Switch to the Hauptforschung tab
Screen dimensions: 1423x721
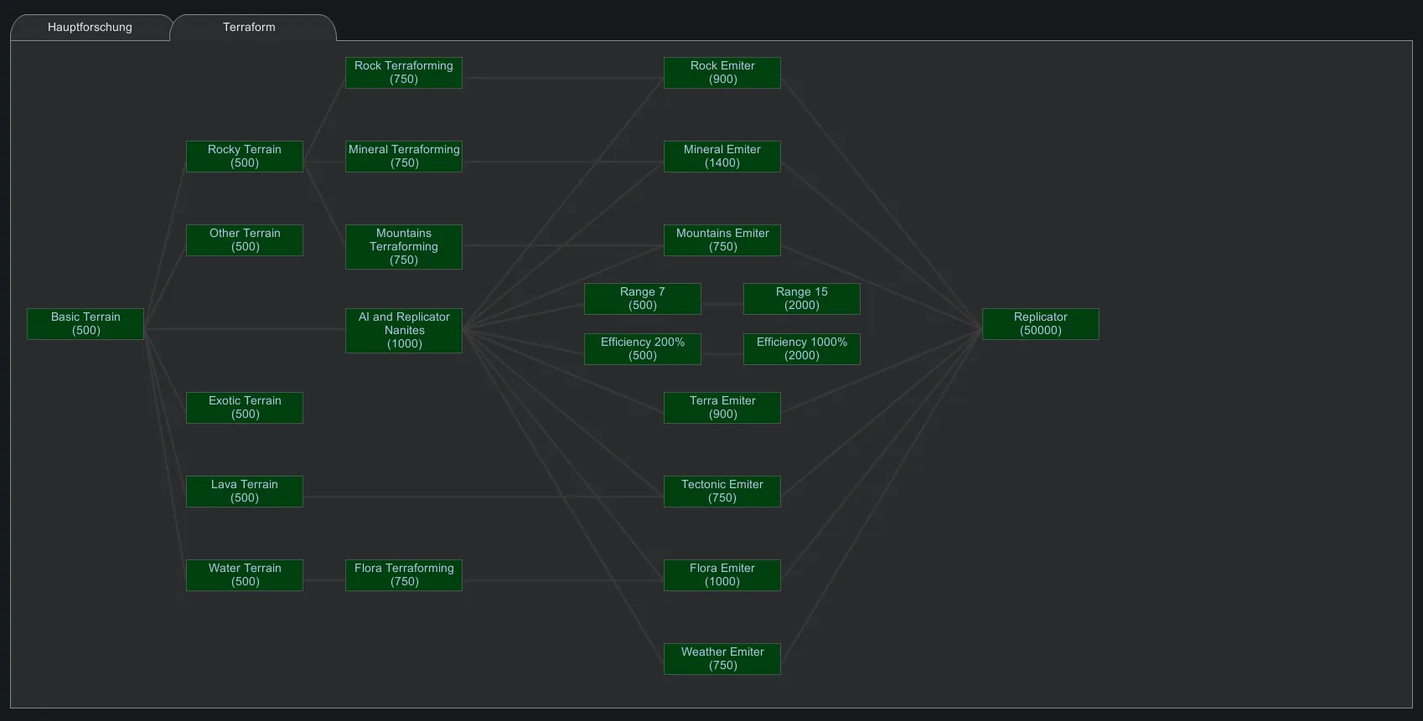point(90,27)
